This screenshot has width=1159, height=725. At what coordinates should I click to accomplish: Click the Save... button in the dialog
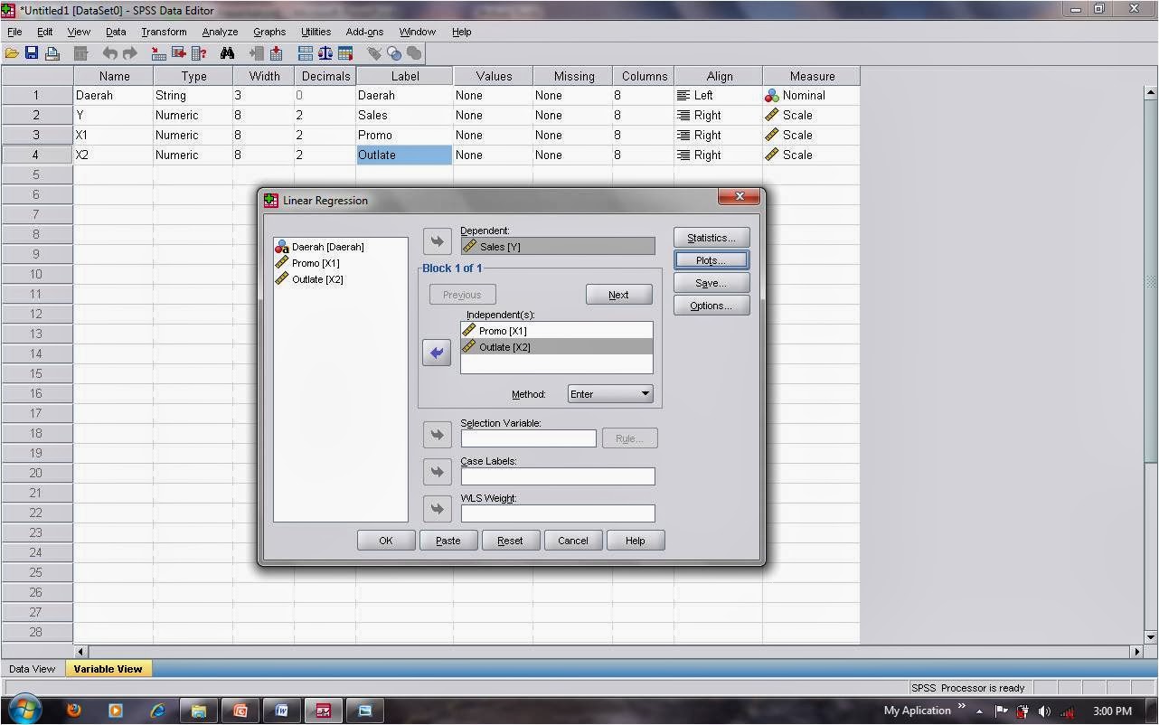(x=711, y=283)
